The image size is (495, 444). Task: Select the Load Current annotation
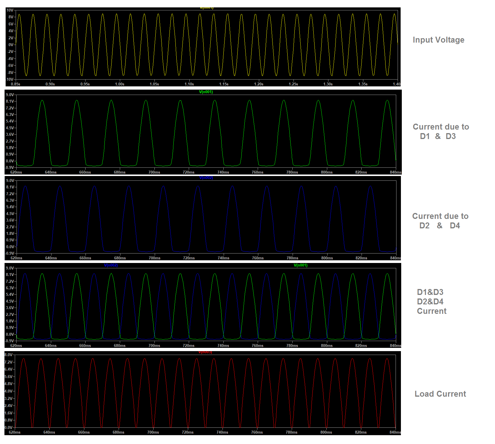pyautogui.click(x=440, y=394)
